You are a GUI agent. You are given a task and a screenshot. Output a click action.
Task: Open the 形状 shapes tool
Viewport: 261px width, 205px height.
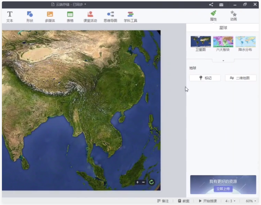coord(30,17)
